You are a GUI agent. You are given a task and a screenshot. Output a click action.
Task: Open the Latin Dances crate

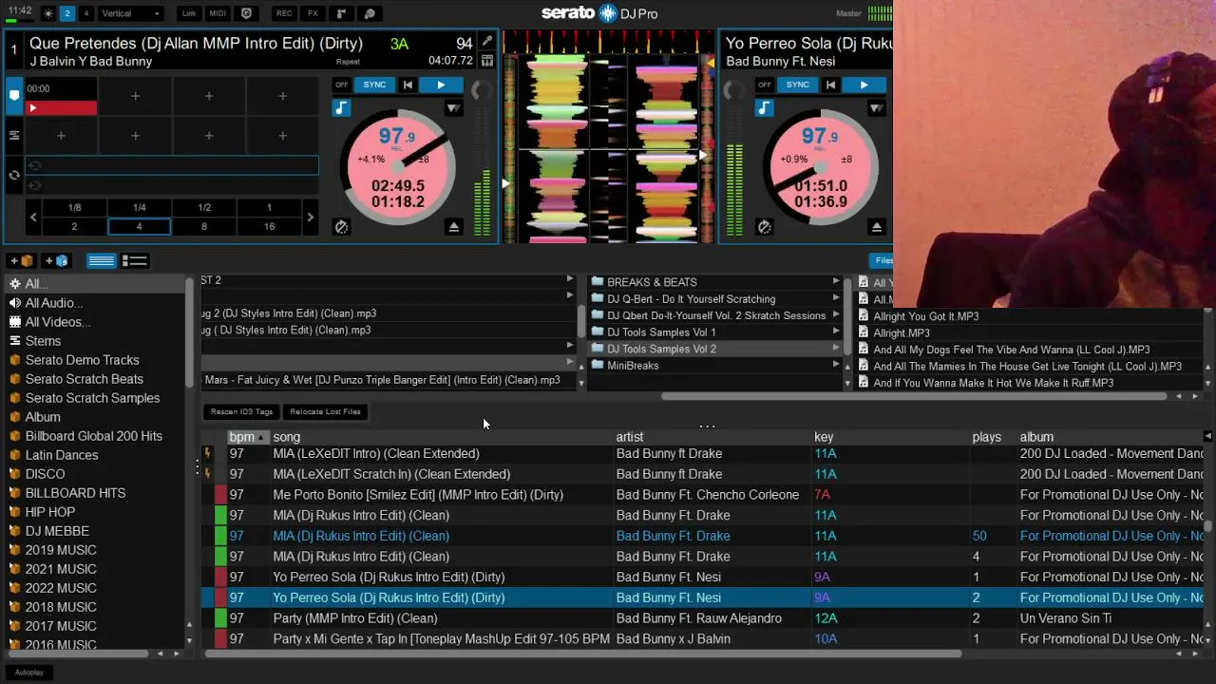(x=62, y=455)
